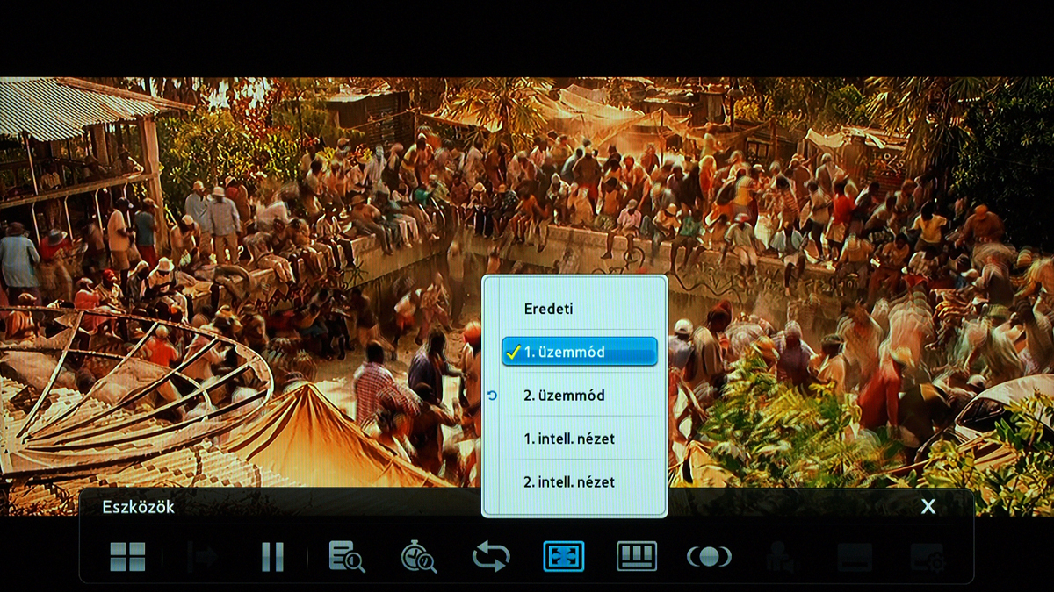Pause the video playback
This screenshot has height=592, width=1054.
click(x=273, y=557)
